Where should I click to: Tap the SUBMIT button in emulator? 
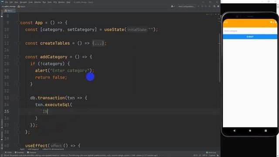[x=250, y=37]
